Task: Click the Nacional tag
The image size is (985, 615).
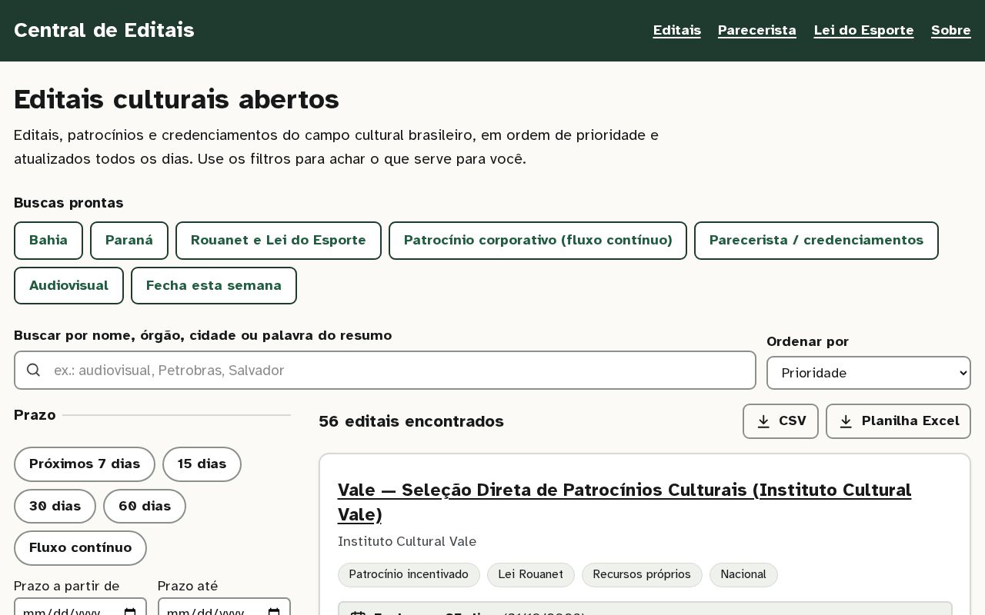Action: (x=743, y=575)
